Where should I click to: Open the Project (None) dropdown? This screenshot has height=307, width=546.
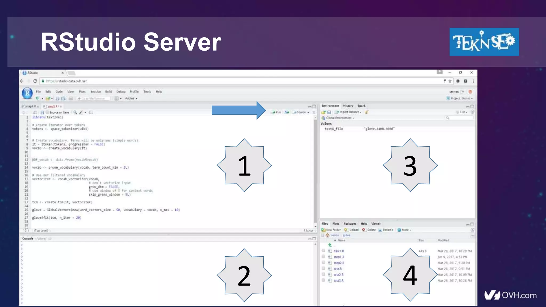pos(460,98)
